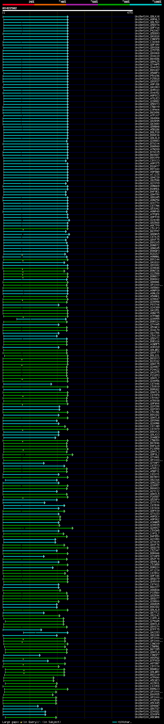164x724 pixels.
Task: Click hit label UniRef100_Q42283
Action: (x=147, y=632)
